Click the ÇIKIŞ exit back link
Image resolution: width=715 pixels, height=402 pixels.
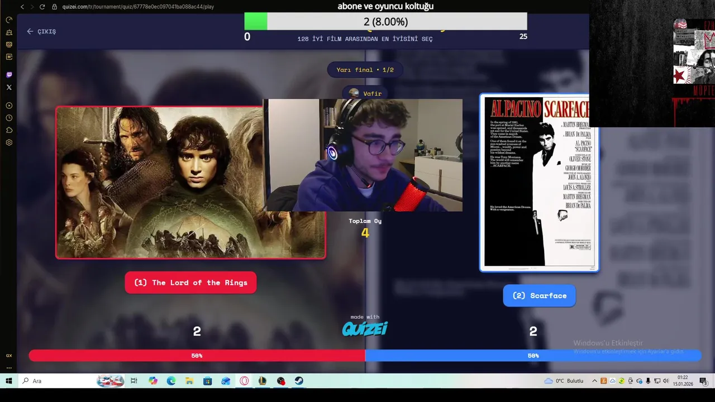(41, 31)
